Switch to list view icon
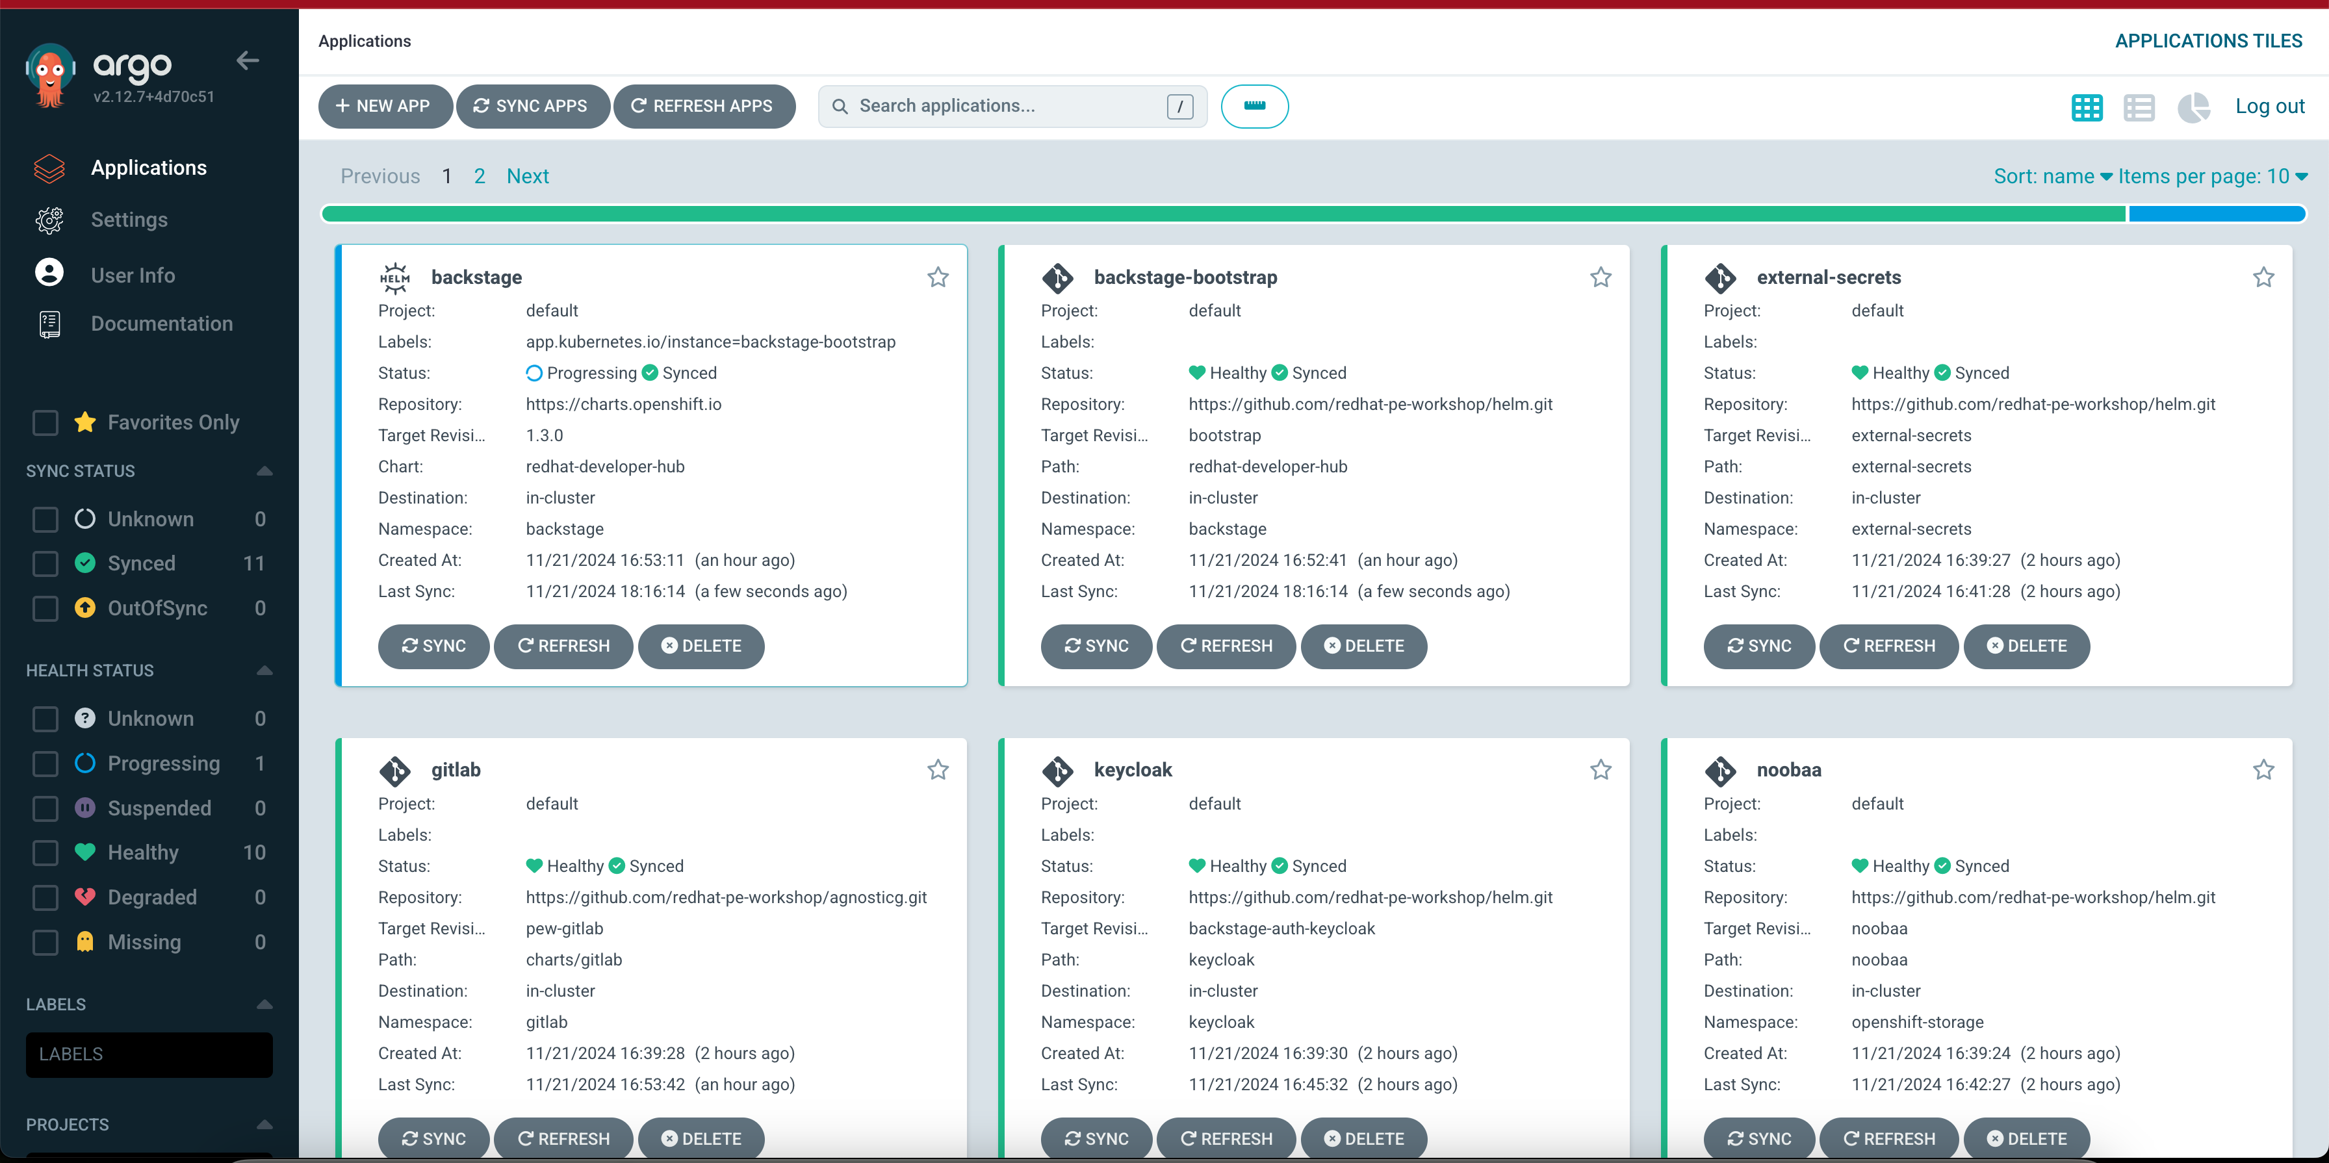Screen dimensions: 2329x1163 pos(2139,108)
